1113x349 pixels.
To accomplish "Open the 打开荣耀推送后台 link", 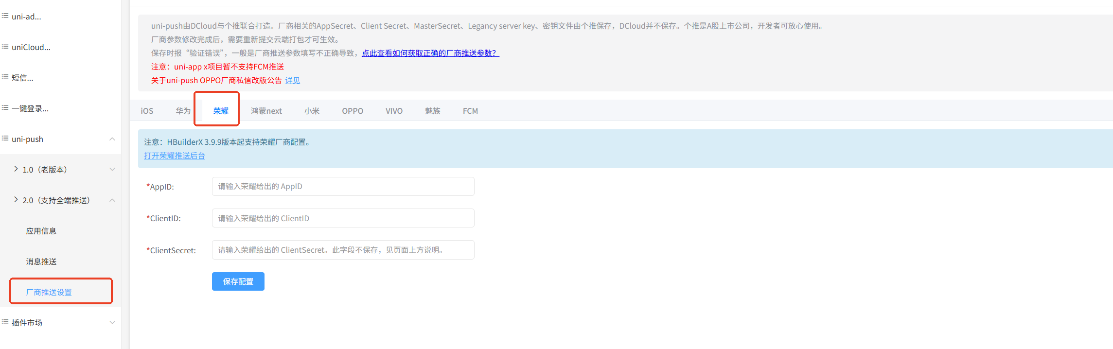I will tap(175, 156).
